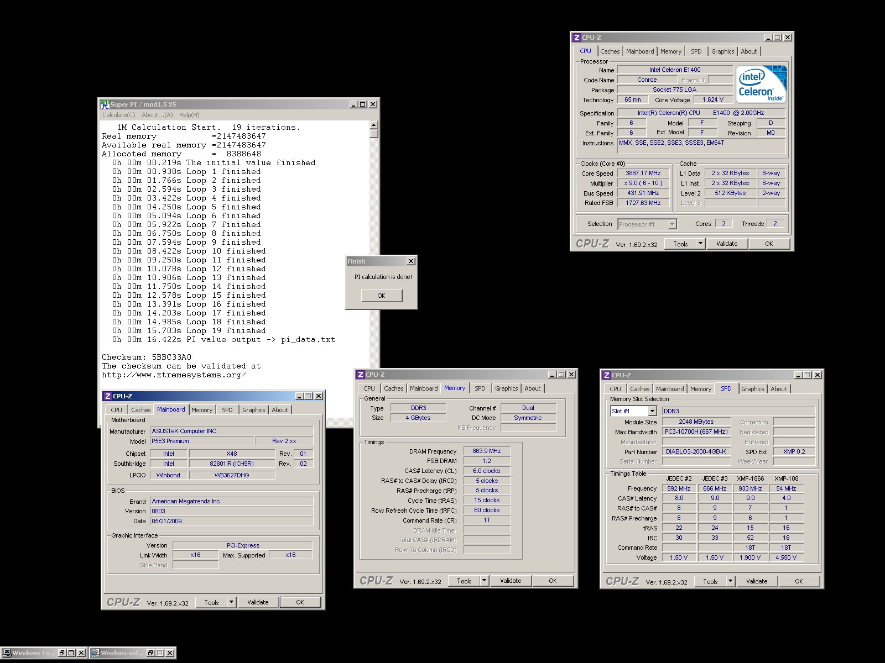Open the Slot #1 memory slot dropdown

click(652, 411)
